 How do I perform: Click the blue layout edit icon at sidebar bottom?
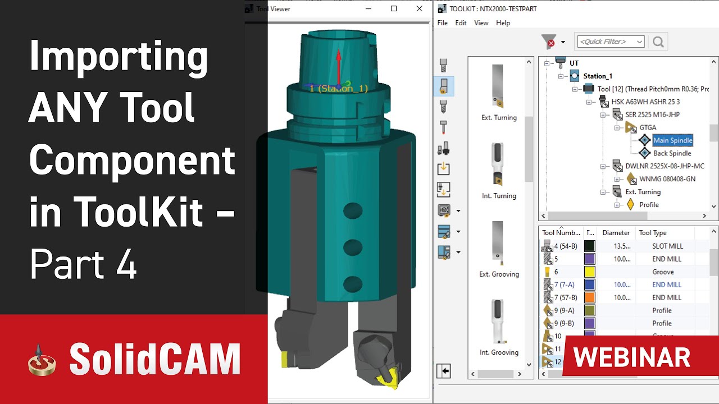[443, 252]
